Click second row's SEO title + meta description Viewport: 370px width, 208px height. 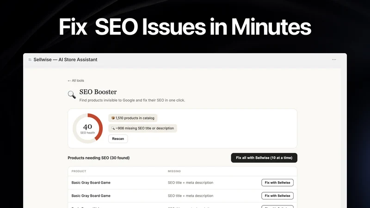pyautogui.click(x=191, y=196)
